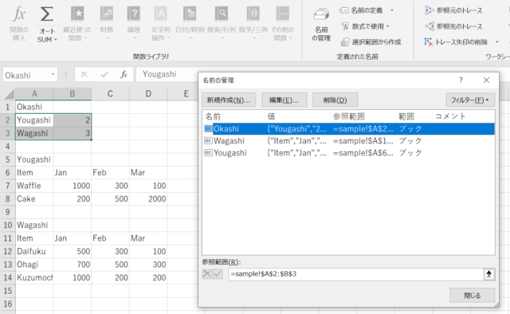The height and width of the screenshot is (314, 510).
Task: Click the cancel X beside reference field
Action: coord(207,274)
